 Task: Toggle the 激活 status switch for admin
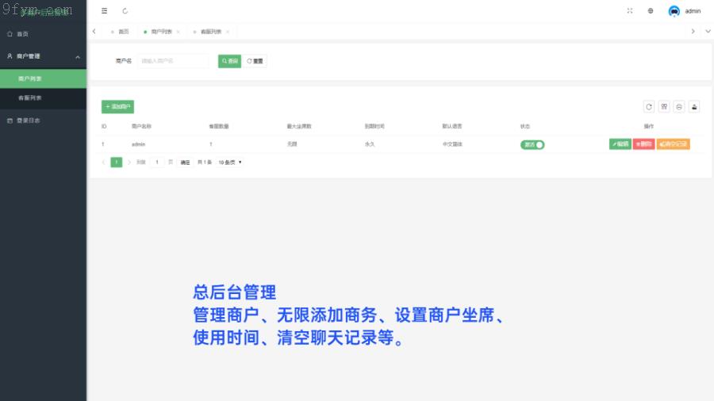(532, 144)
